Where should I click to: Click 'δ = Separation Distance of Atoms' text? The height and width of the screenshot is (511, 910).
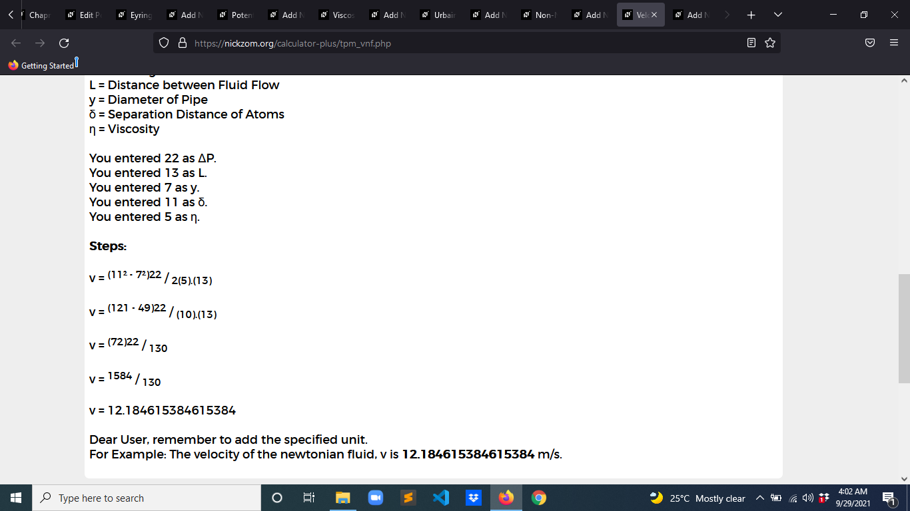click(187, 114)
